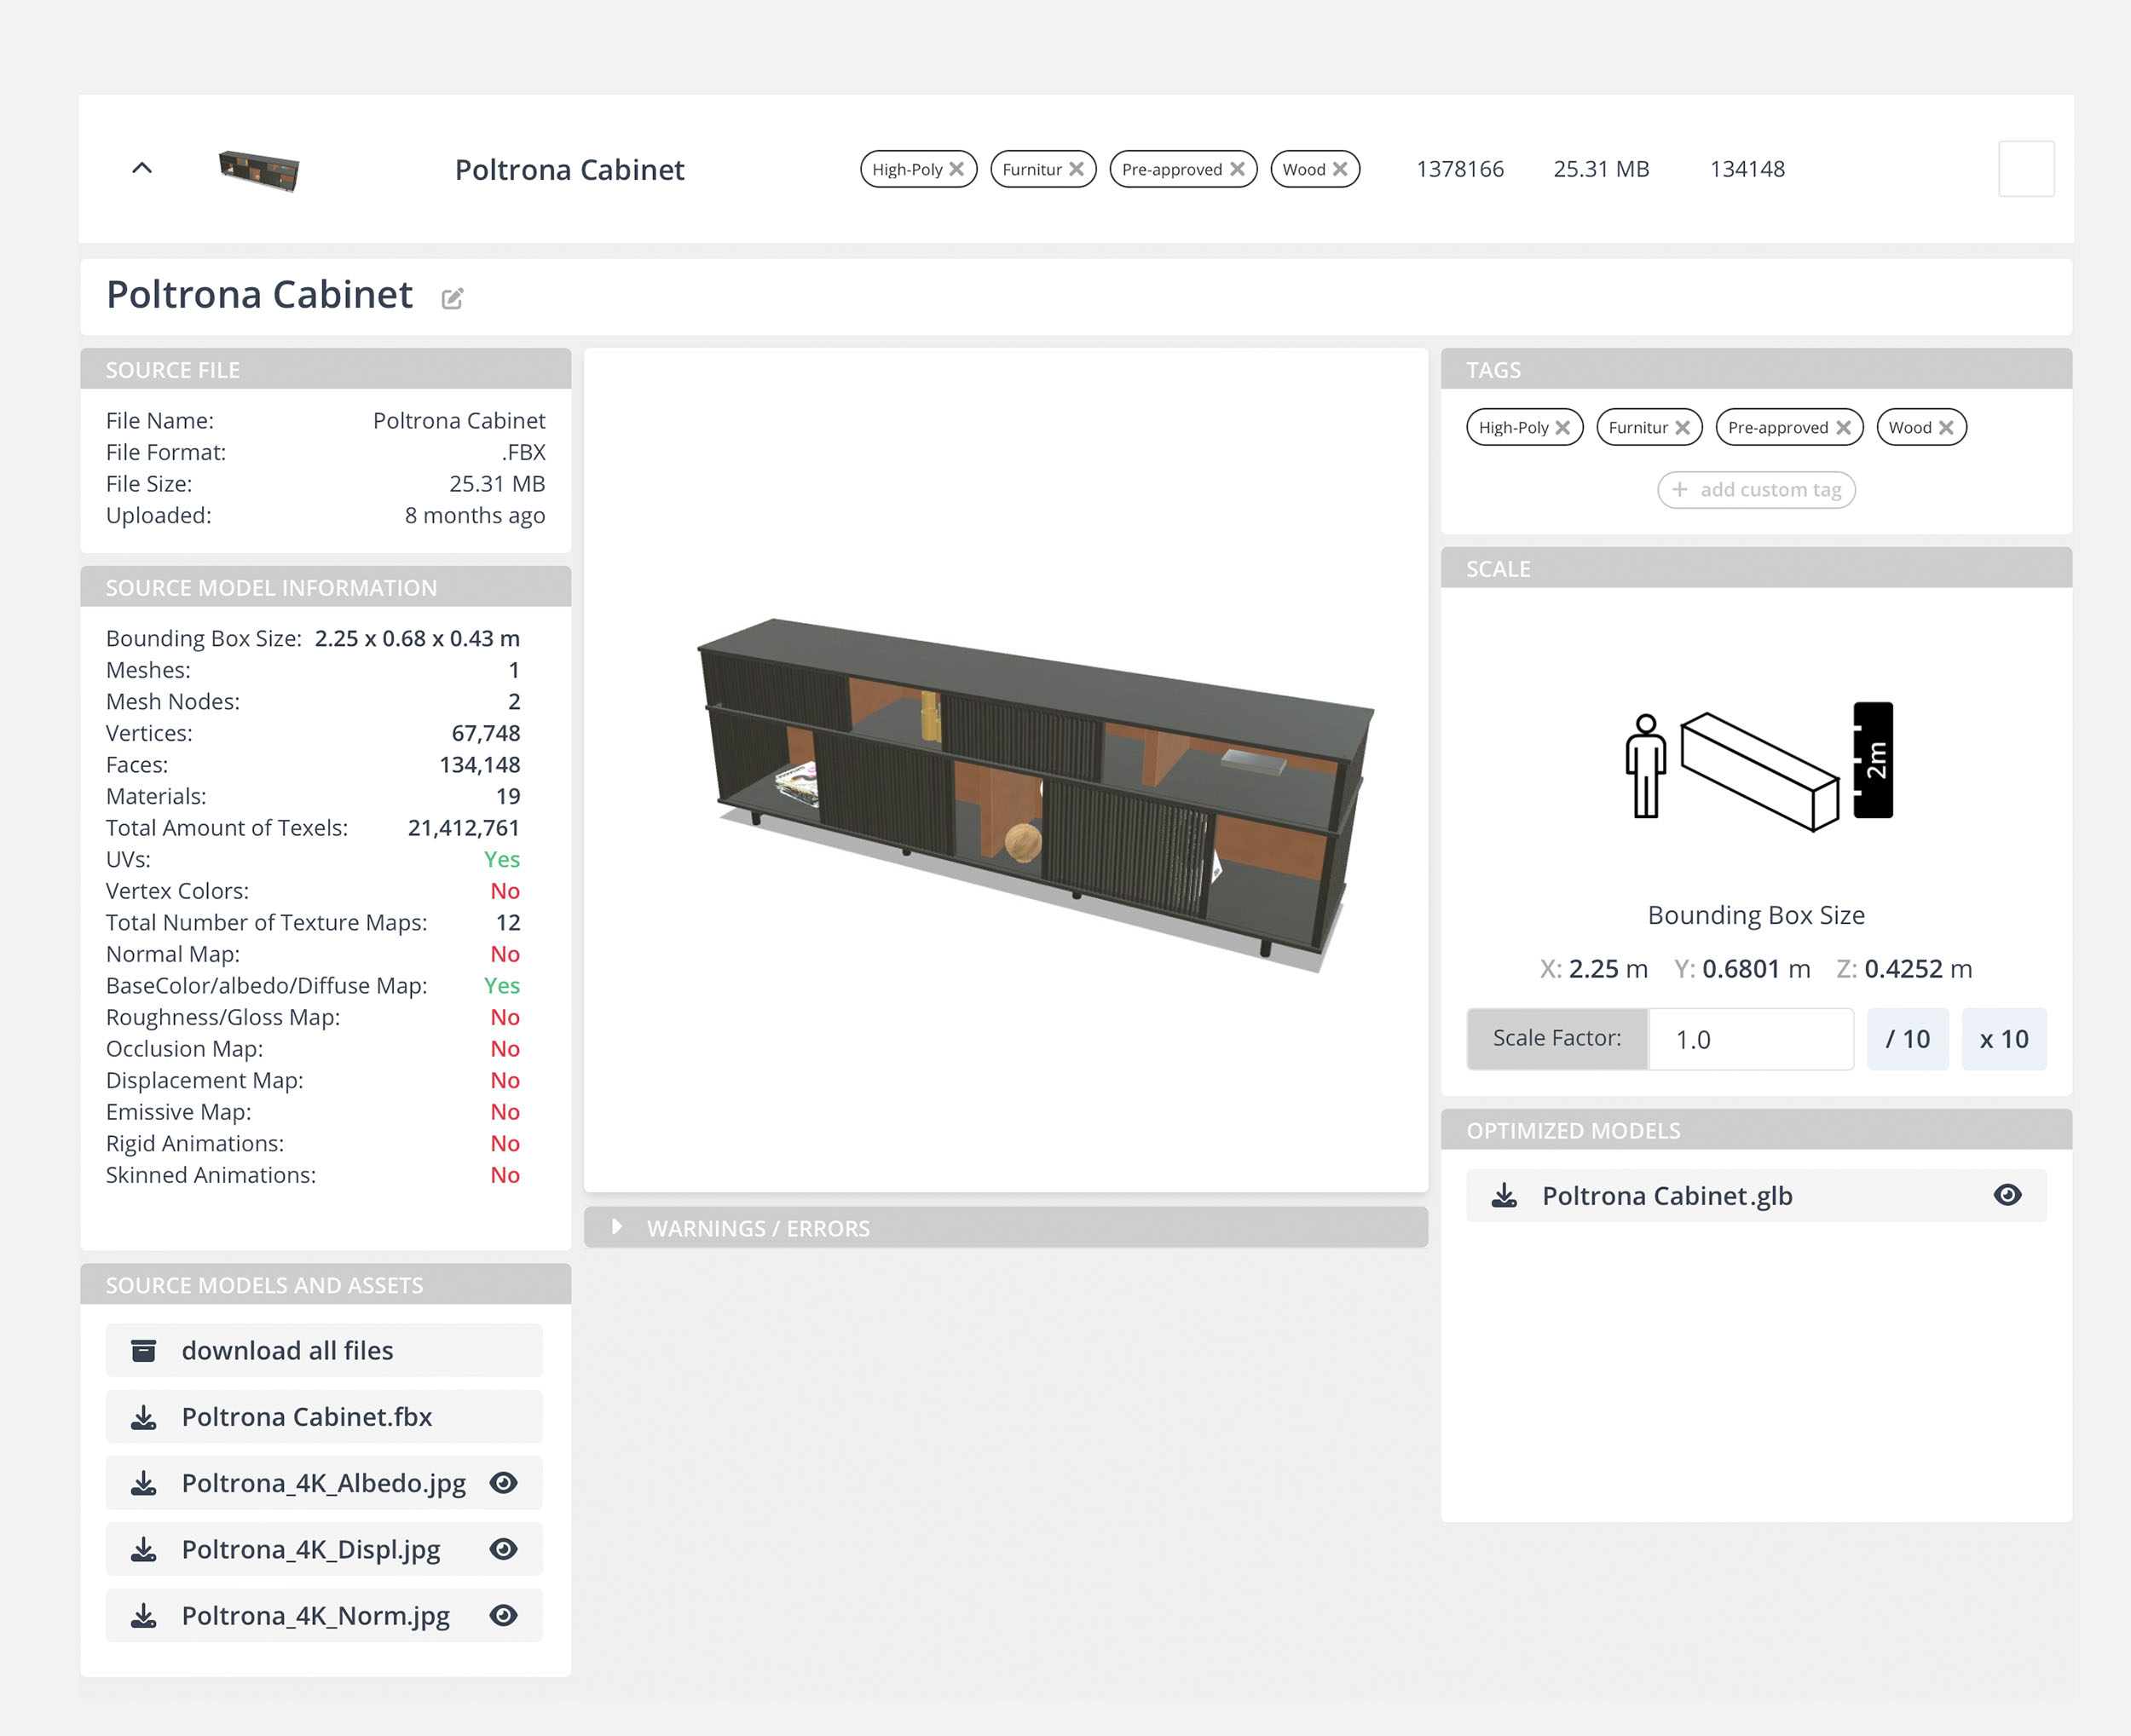The height and width of the screenshot is (1736, 2131).
Task: Download Poltrona_4K_Albedo.jpg file
Action: coord(144,1482)
